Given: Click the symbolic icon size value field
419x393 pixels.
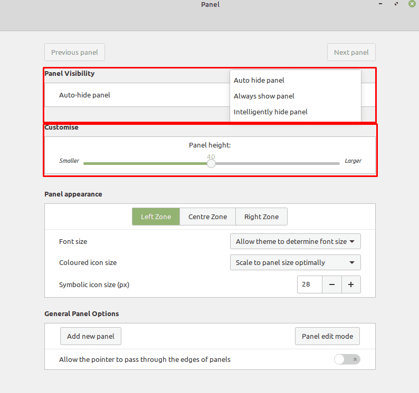Looking at the screenshot, I should pos(310,284).
